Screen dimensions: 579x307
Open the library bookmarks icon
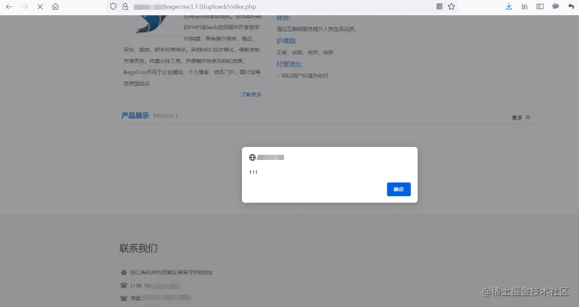[x=524, y=6]
